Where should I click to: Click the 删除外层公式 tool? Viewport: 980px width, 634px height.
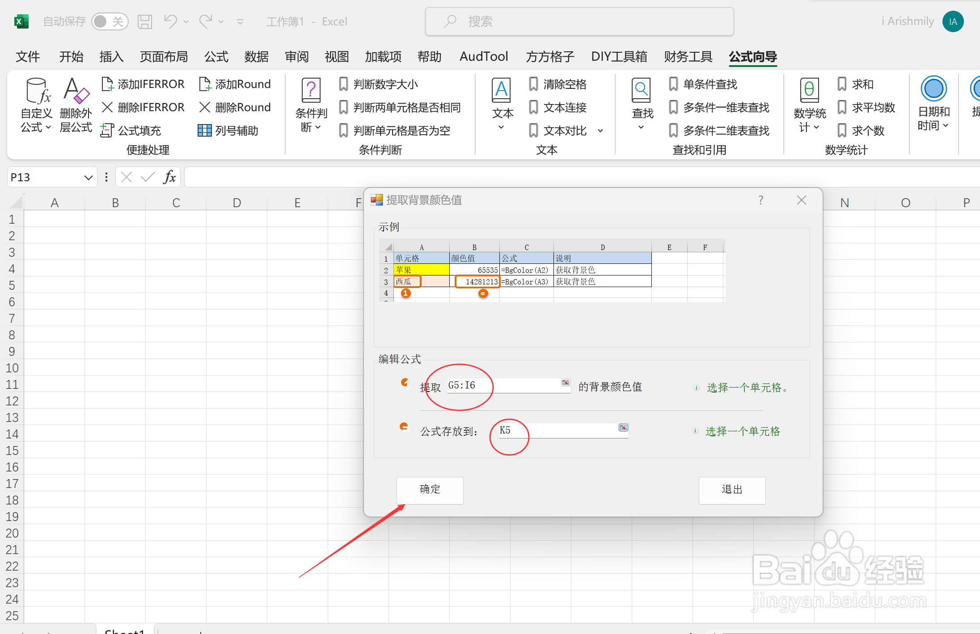pyautogui.click(x=76, y=105)
